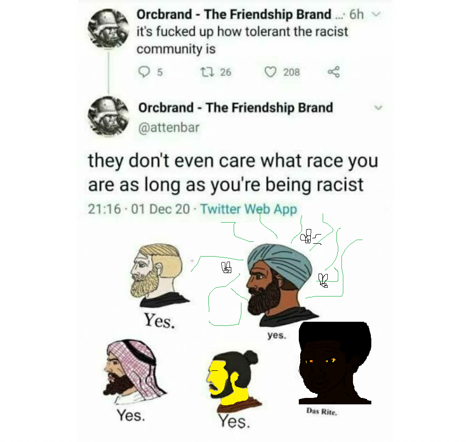Image resolution: width=470 pixels, height=442 pixels.
Task: Expand the second tweet's chevron menu
Action: (379, 107)
